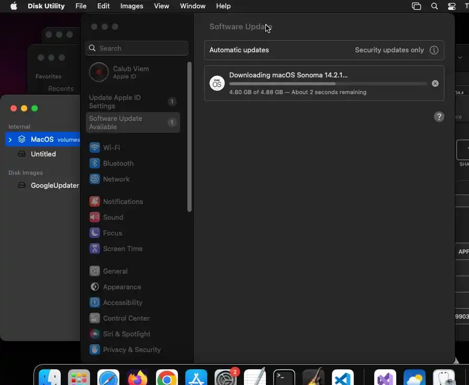
Task: Open Firefox from the dock
Action: pos(138,377)
